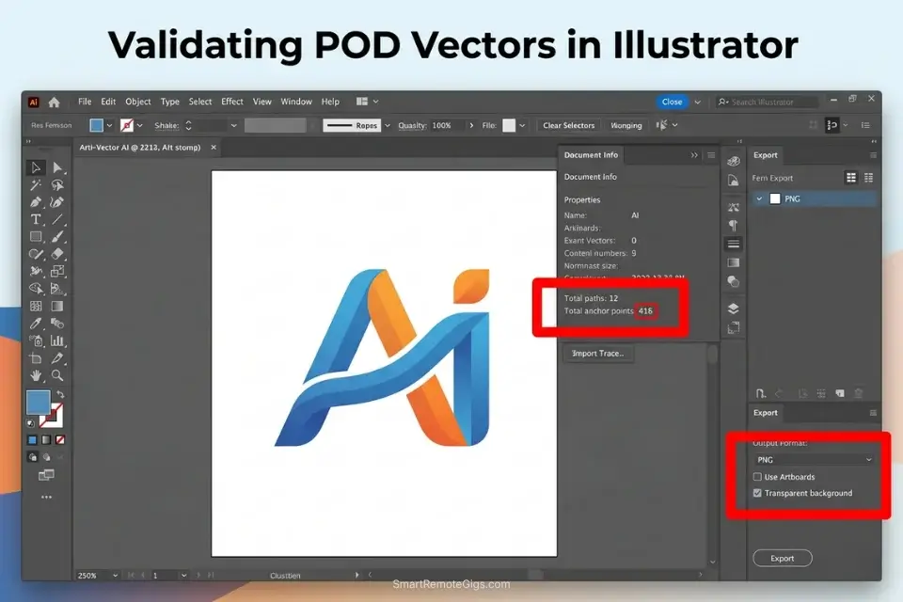
Task: Click the large blue Fill swatch
Action: pyautogui.click(x=38, y=402)
